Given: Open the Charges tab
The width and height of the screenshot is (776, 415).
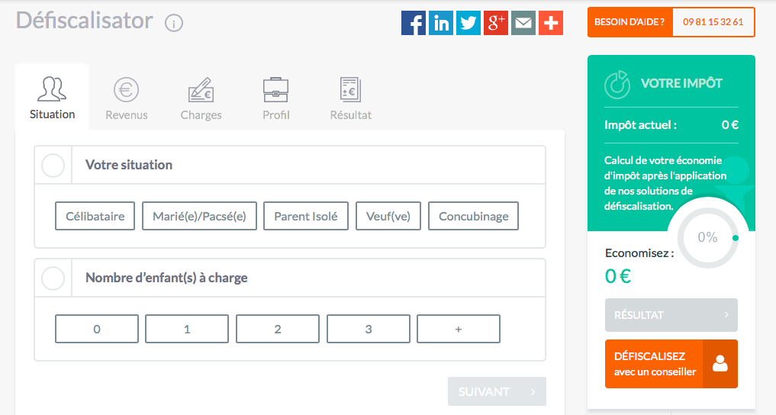Looking at the screenshot, I should [x=201, y=99].
